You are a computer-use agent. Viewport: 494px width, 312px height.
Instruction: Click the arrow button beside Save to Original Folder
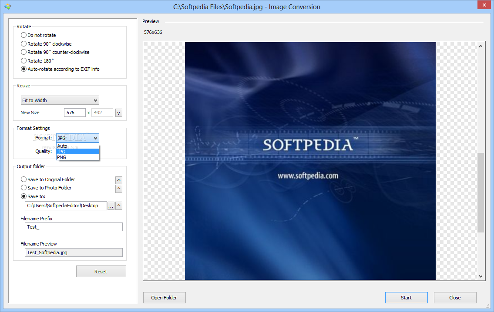pyautogui.click(x=119, y=180)
